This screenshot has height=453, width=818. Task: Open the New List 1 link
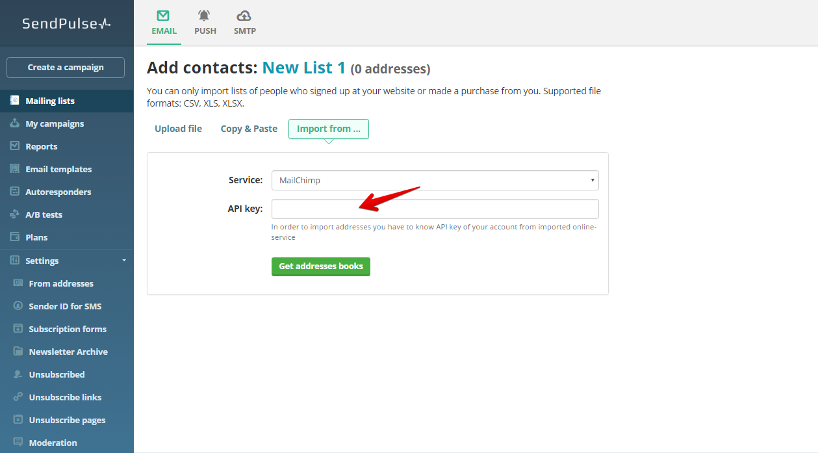[303, 68]
